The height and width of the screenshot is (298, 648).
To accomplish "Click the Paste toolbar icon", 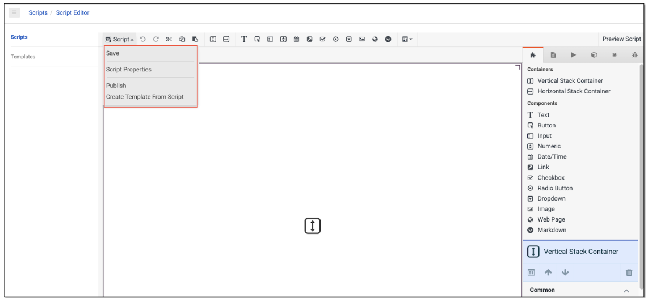I will click(x=195, y=39).
